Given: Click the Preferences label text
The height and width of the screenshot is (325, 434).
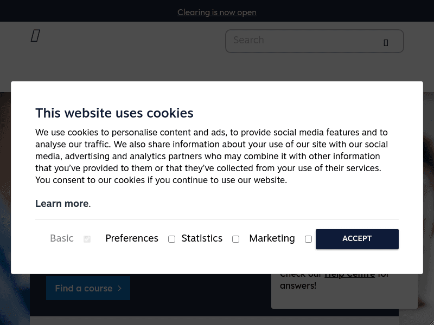Looking at the screenshot, I should tap(132, 238).
